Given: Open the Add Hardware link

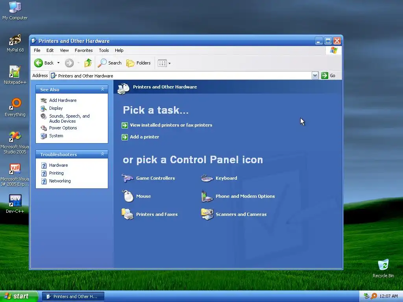Looking at the screenshot, I should coord(63,100).
